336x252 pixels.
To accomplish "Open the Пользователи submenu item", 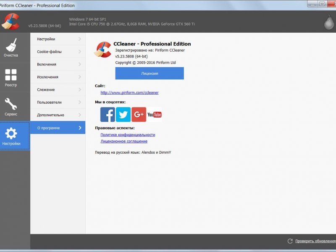I will tap(58, 102).
